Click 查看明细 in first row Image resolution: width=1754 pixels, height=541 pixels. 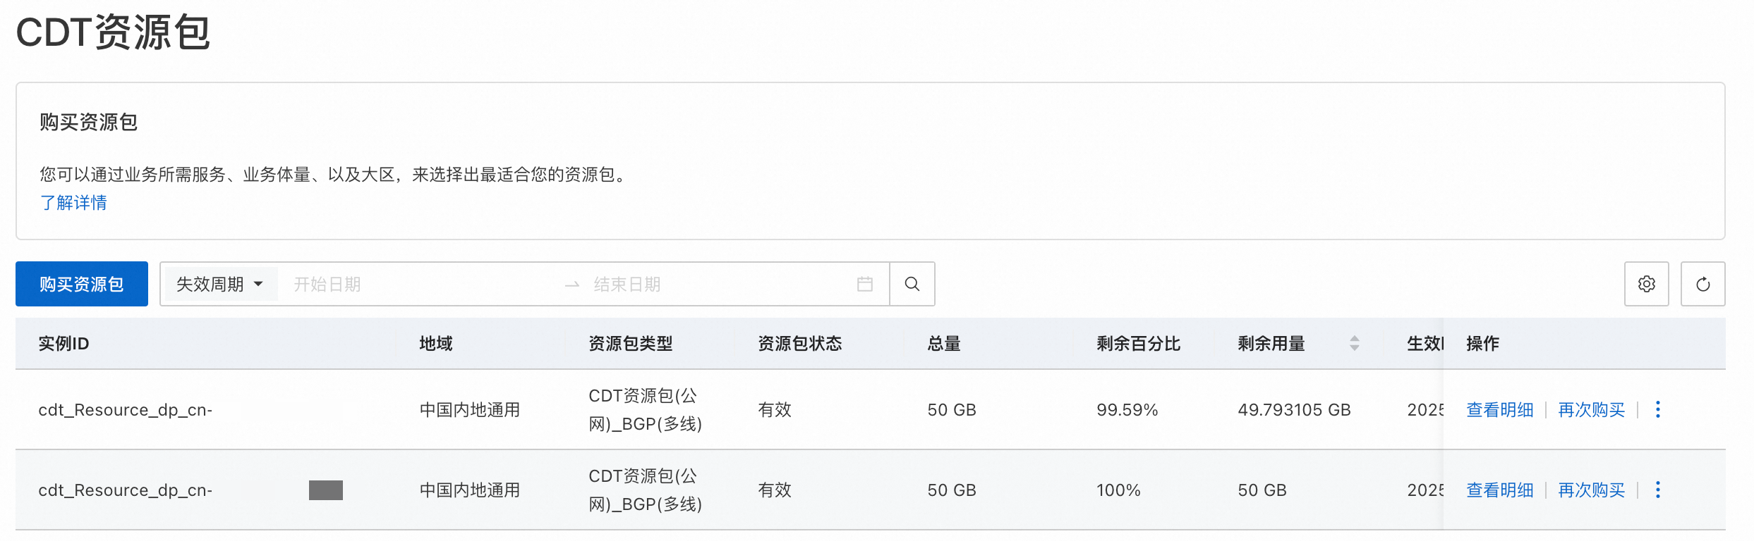click(1499, 409)
